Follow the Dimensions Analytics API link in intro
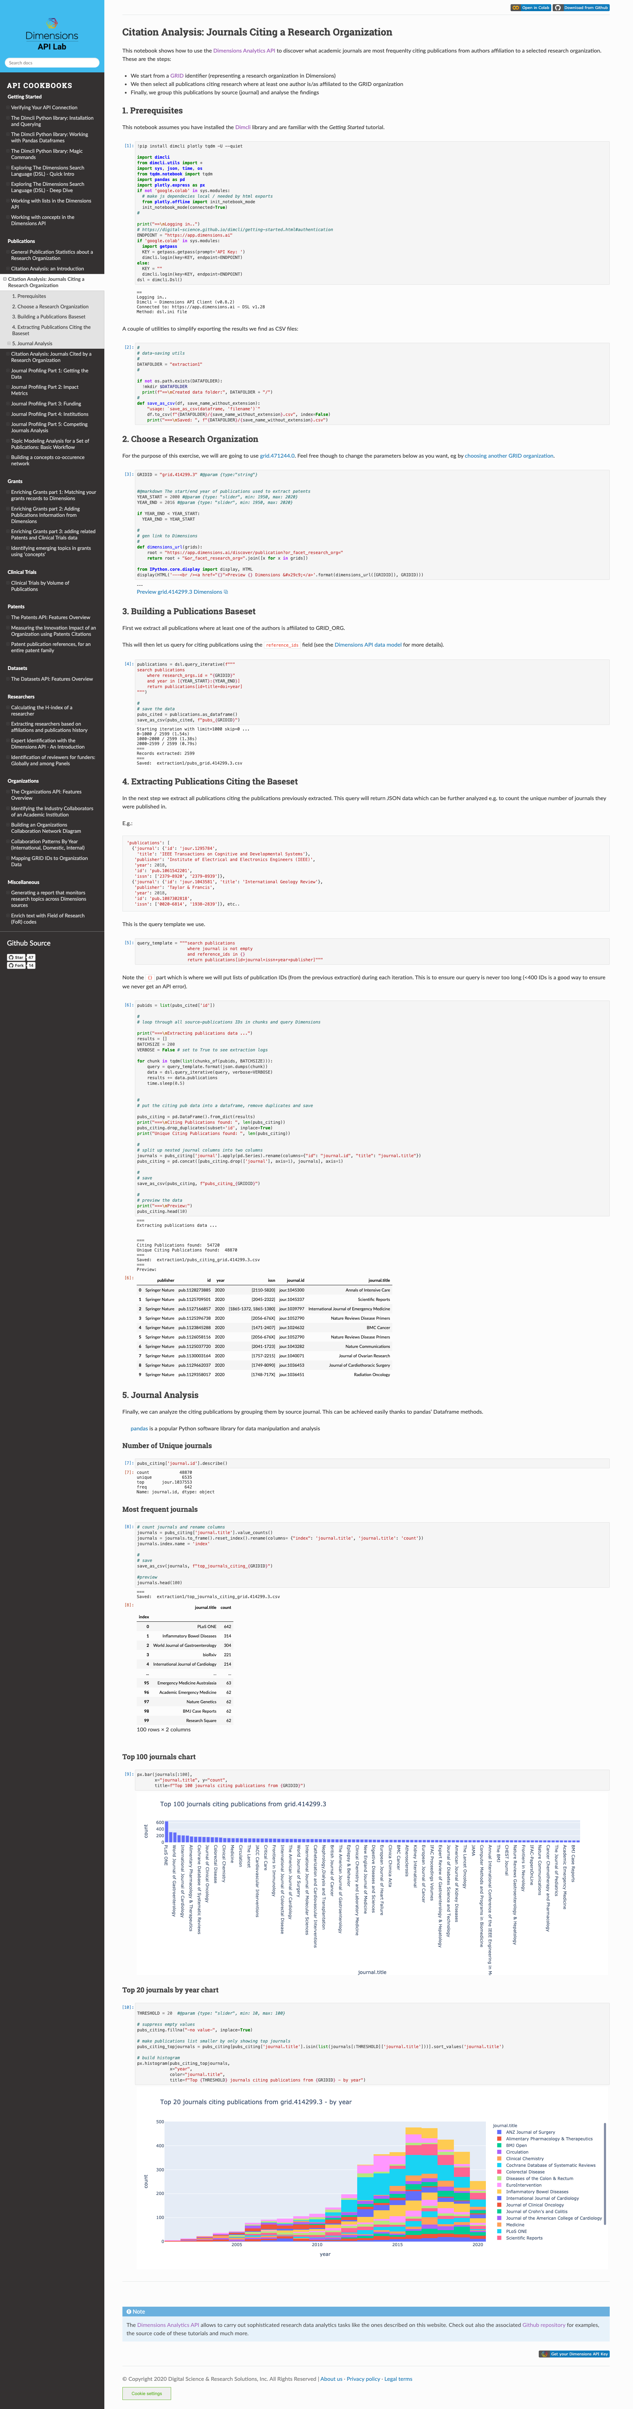Screen dimensions: 633x2409 pyautogui.click(x=244, y=50)
